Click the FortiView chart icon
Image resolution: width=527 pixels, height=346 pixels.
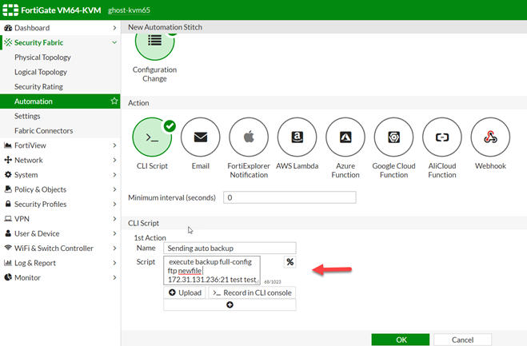[x=8, y=145]
